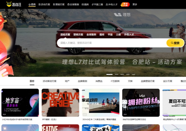Select 平面 search category tab

pyautogui.click(x=110, y=35)
